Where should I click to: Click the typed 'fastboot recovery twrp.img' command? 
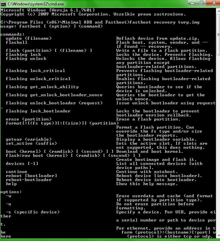click(x=164, y=22)
